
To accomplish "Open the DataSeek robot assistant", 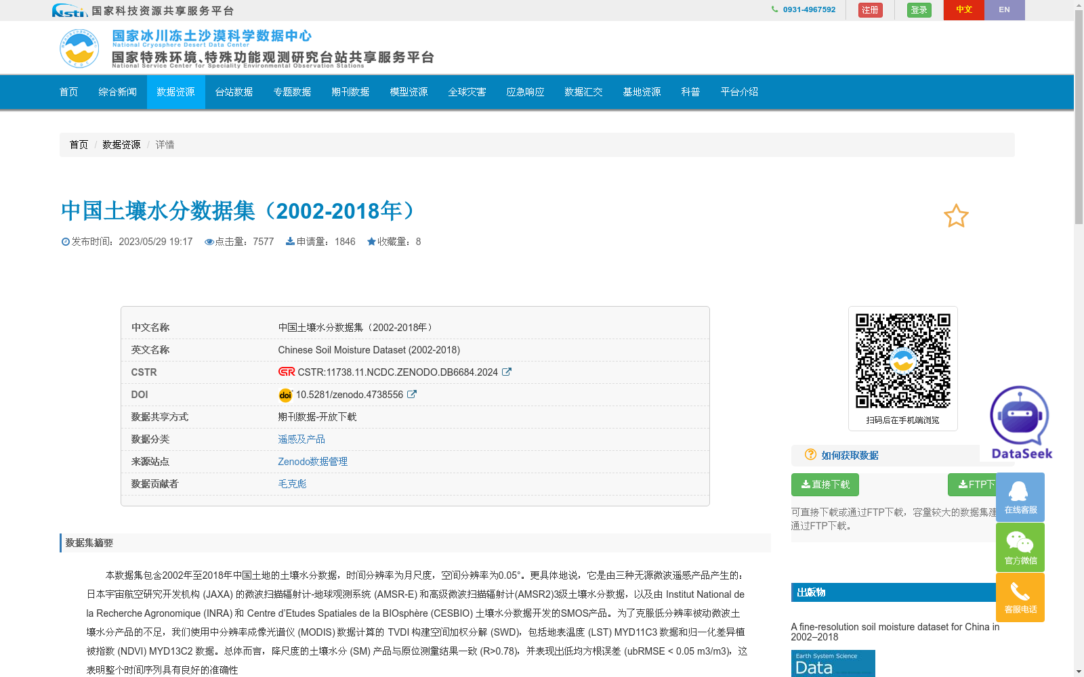I will (x=1020, y=422).
